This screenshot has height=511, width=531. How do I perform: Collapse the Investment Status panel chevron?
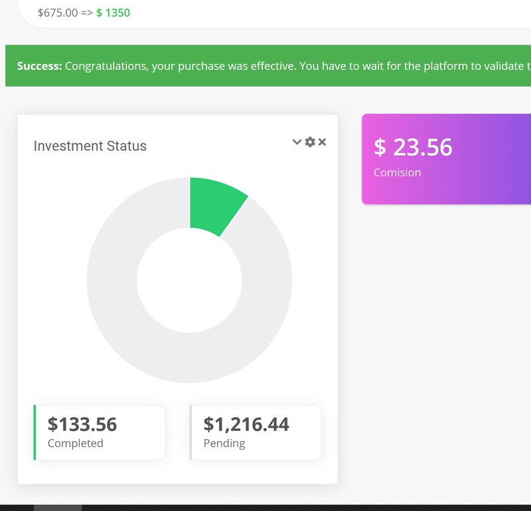point(297,142)
